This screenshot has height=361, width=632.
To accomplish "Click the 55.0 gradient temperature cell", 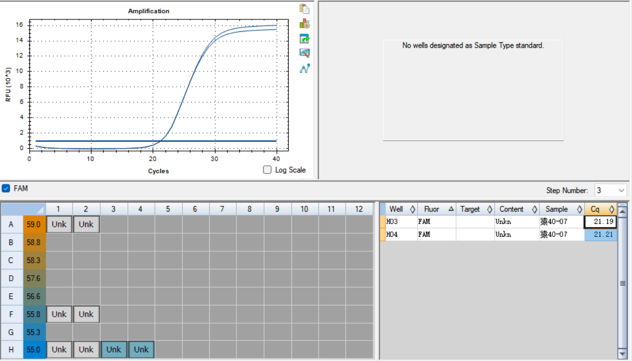I will (x=34, y=350).
